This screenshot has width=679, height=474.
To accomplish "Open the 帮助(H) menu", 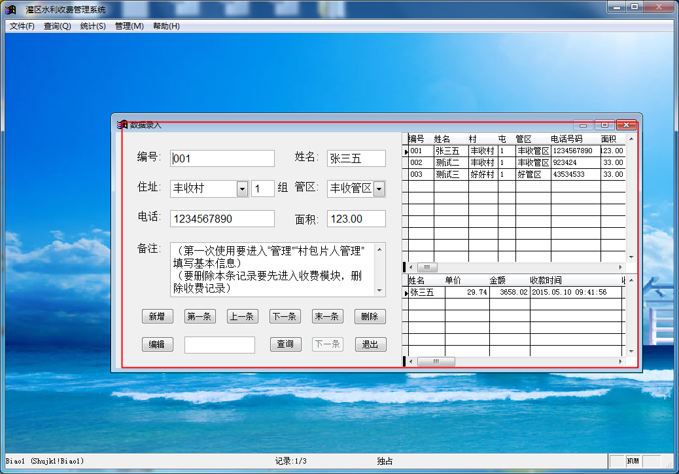I will 166,26.
